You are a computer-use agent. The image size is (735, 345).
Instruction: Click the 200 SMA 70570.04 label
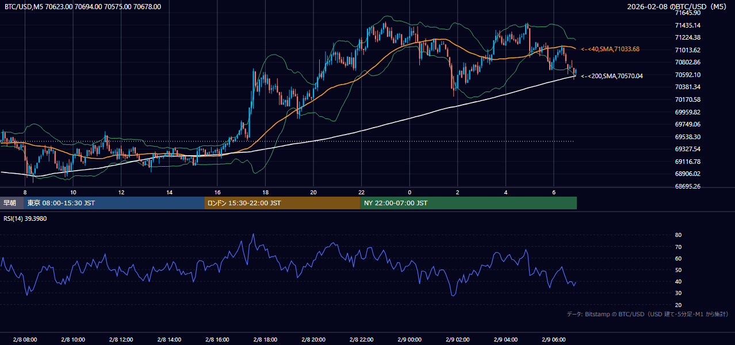612,76
